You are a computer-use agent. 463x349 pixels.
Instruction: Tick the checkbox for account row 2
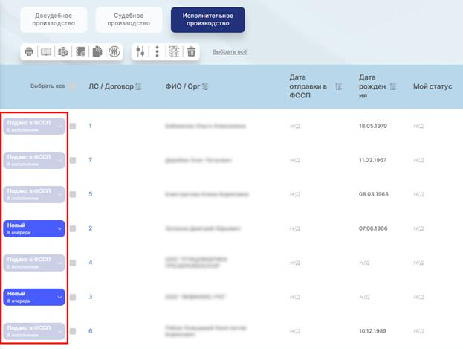tap(73, 228)
